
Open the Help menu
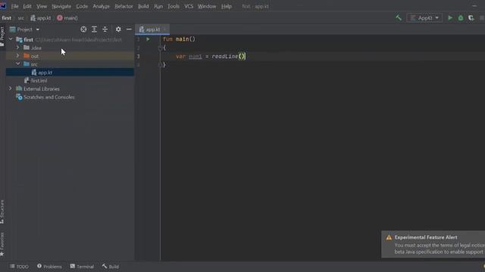227,6
